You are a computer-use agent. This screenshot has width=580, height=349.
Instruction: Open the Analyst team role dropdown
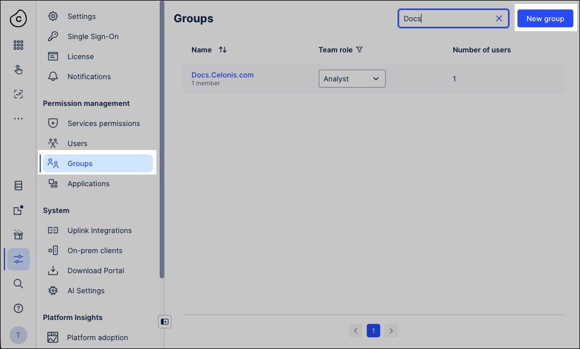(352, 79)
